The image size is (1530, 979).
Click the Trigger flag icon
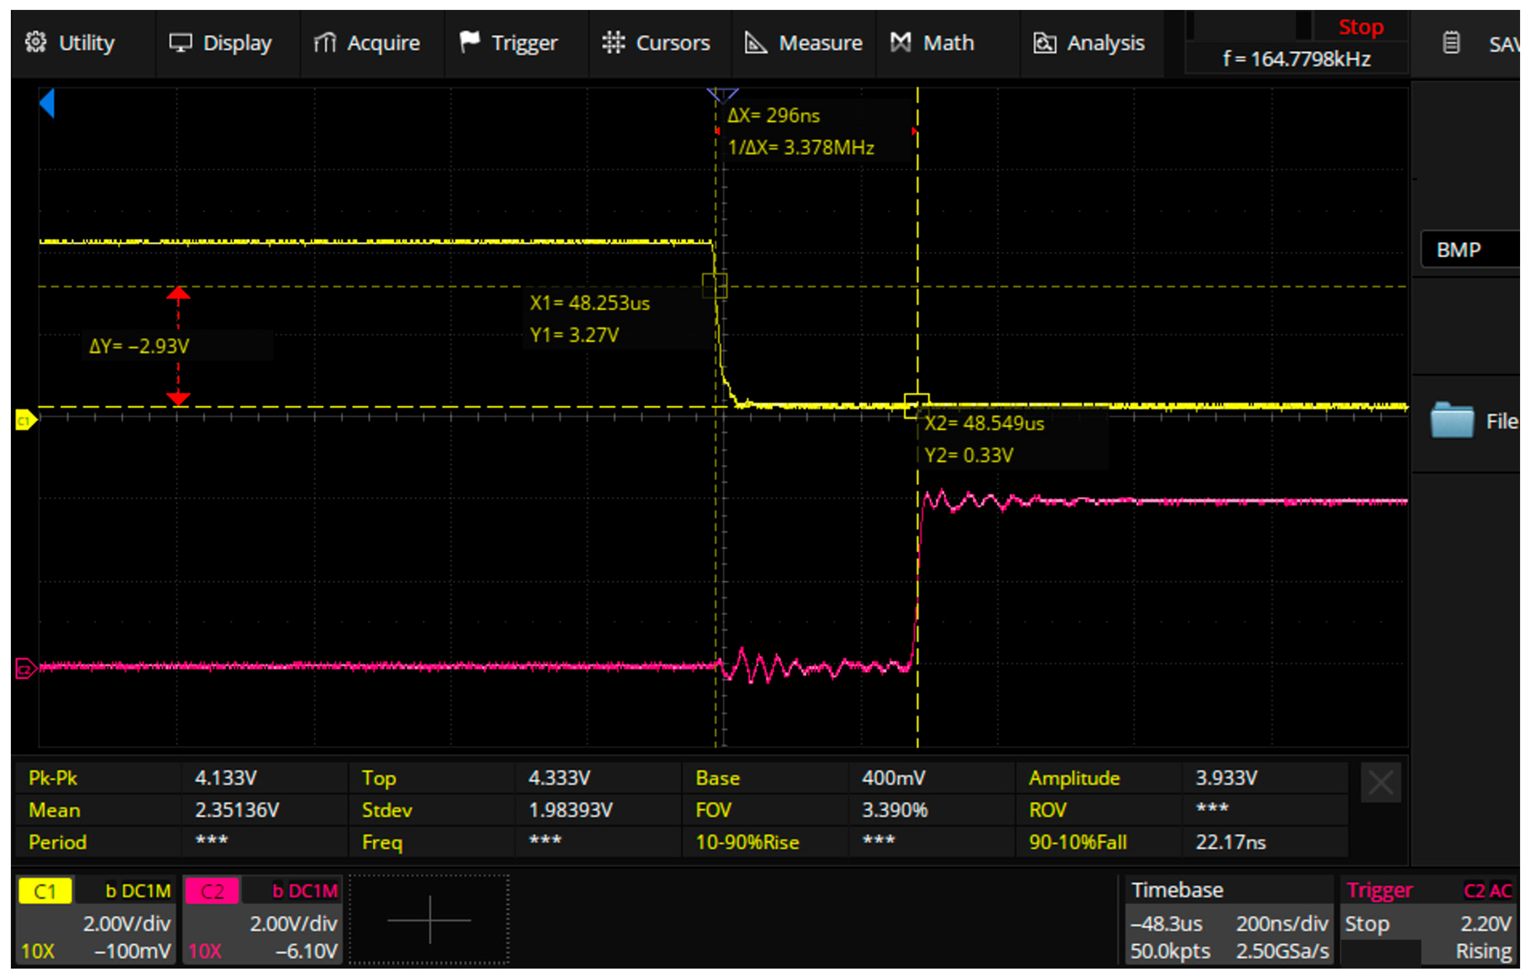470,42
